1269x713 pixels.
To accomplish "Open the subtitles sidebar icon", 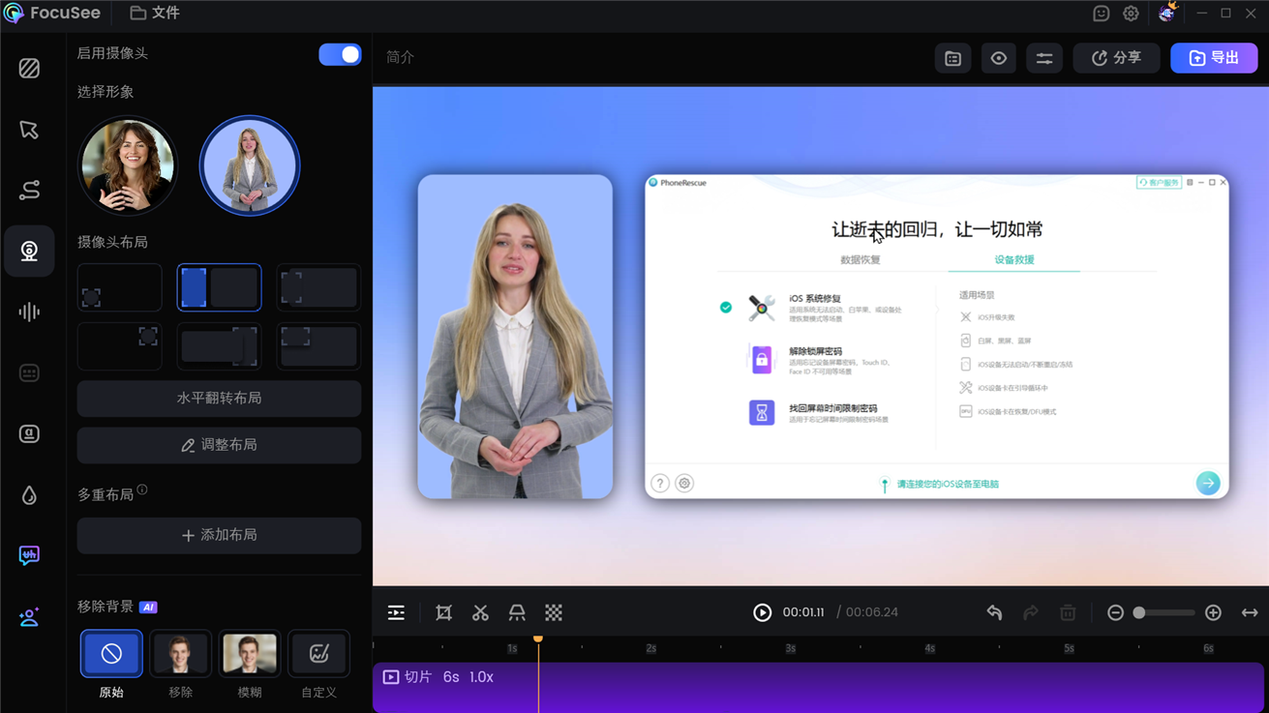I will 29,372.
